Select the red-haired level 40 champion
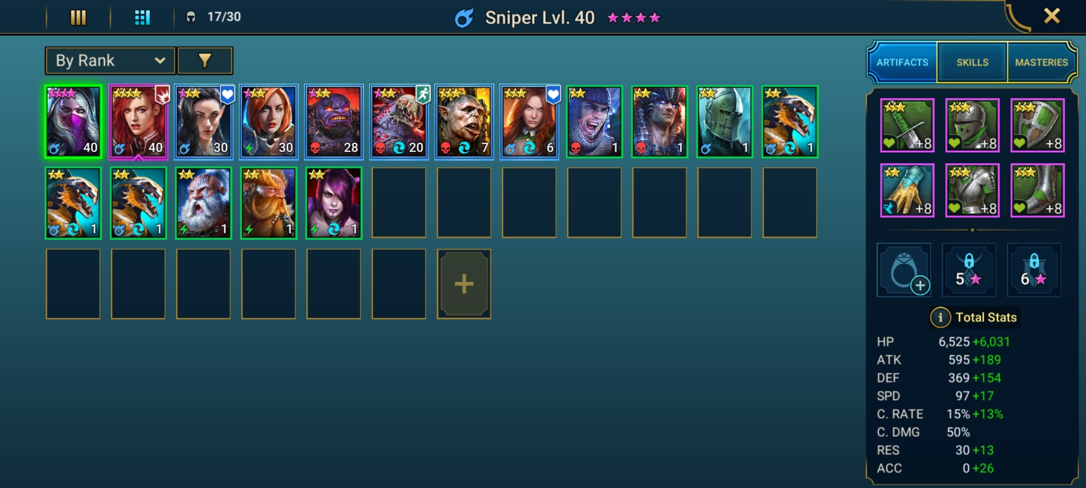 pyautogui.click(x=138, y=122)
